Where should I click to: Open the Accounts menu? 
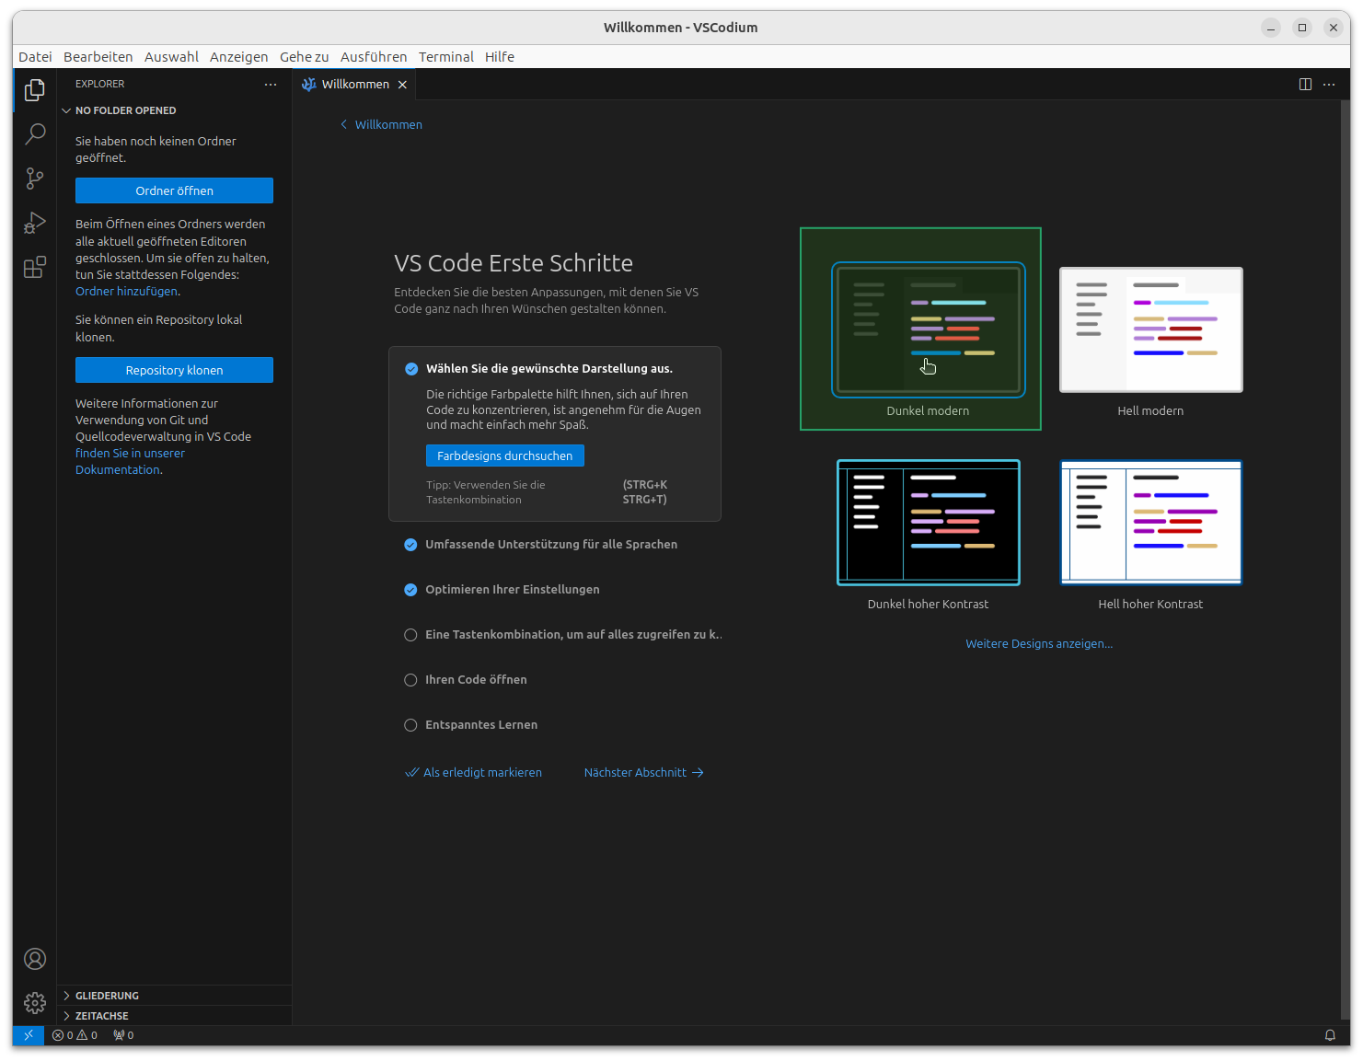point(34,959)
